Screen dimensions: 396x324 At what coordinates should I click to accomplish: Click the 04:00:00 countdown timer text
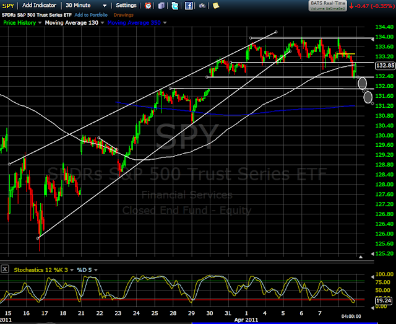click(351, 316)
